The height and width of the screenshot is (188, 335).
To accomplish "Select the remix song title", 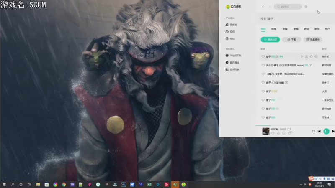I will 285,65.
